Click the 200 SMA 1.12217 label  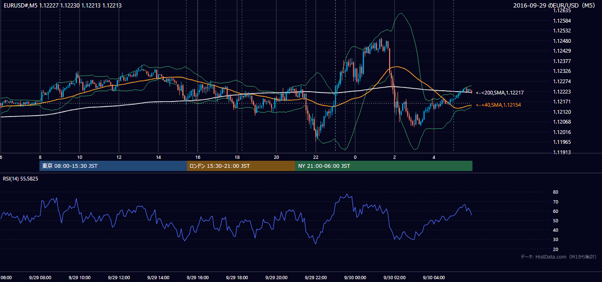(x=499, y=93)
